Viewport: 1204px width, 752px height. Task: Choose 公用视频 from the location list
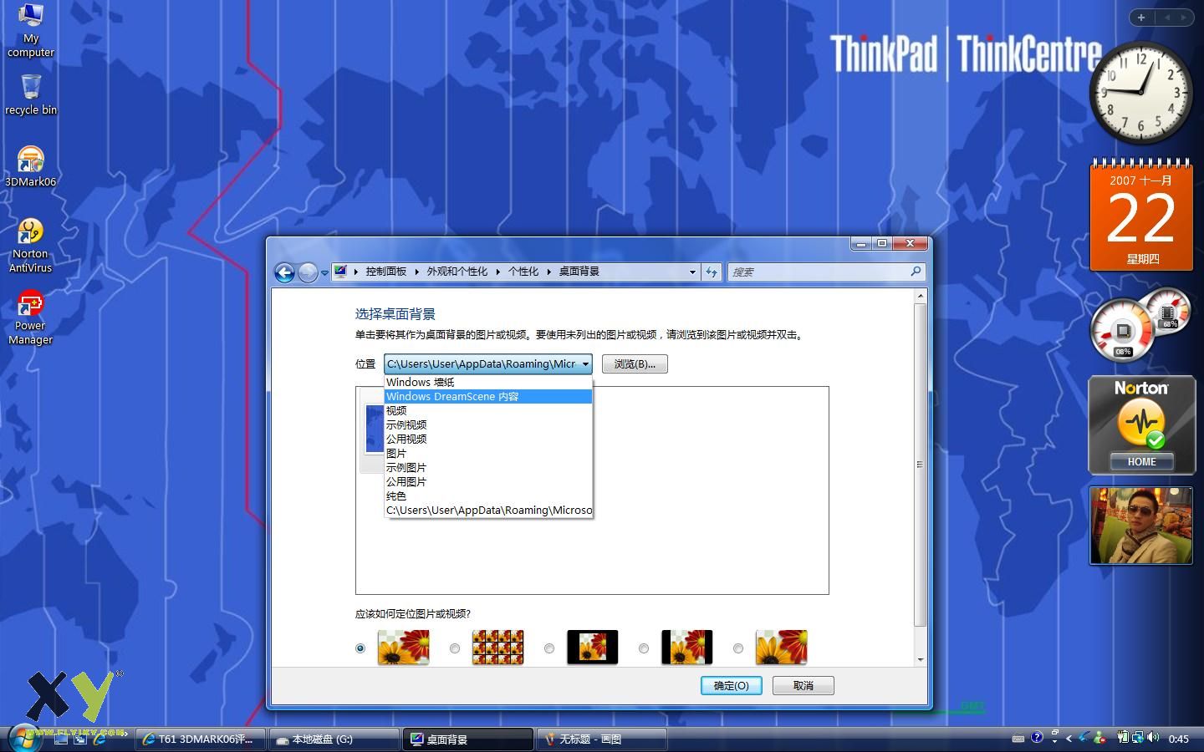pyautogui.click(x=488, y=440)
